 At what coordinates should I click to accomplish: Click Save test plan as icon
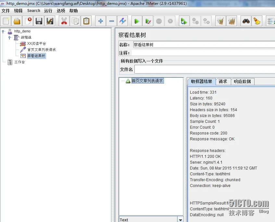50,21
